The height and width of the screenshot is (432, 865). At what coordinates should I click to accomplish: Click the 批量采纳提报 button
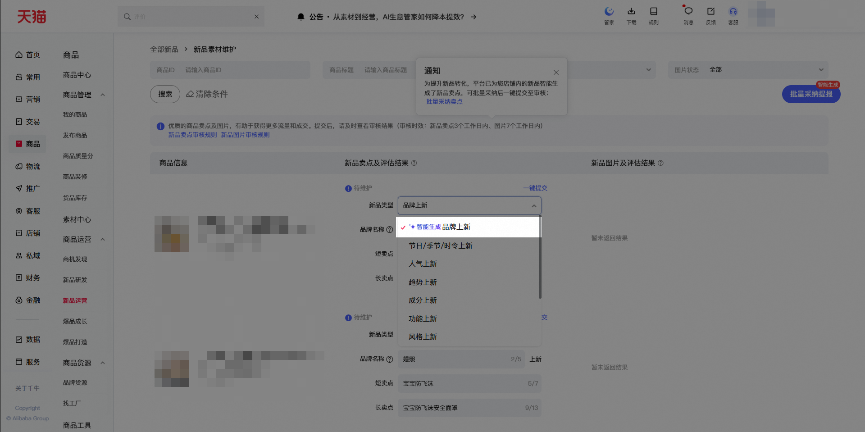tap(811, 94)
